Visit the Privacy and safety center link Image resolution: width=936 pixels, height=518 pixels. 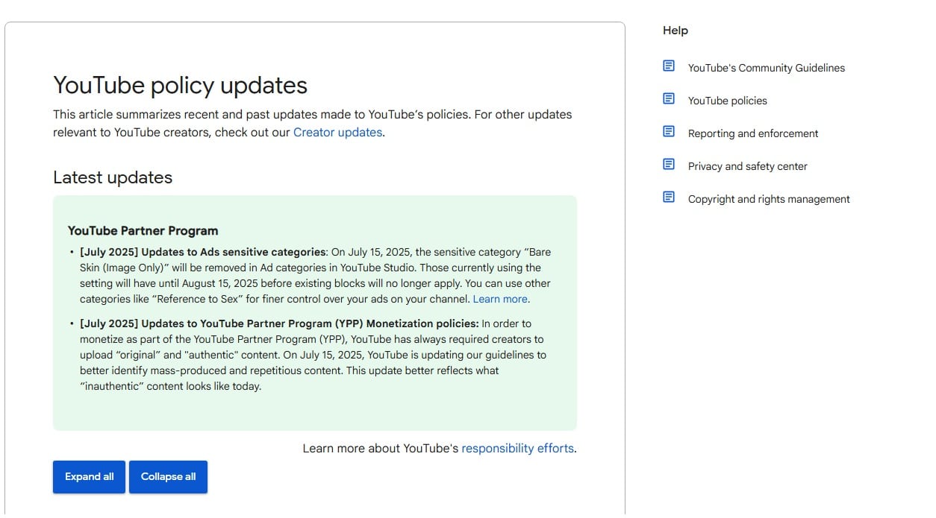click(748, 166)
